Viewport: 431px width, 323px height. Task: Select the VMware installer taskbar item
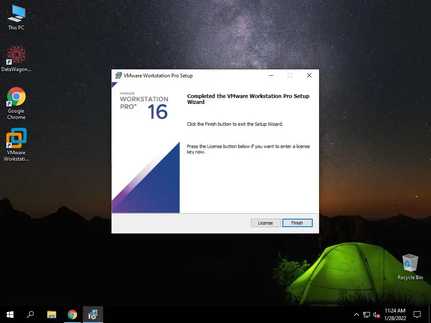pos(93,315)
